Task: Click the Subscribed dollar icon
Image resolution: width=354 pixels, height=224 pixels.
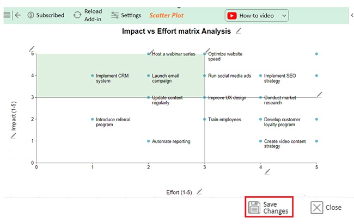Action: click(x=30, y=15)
